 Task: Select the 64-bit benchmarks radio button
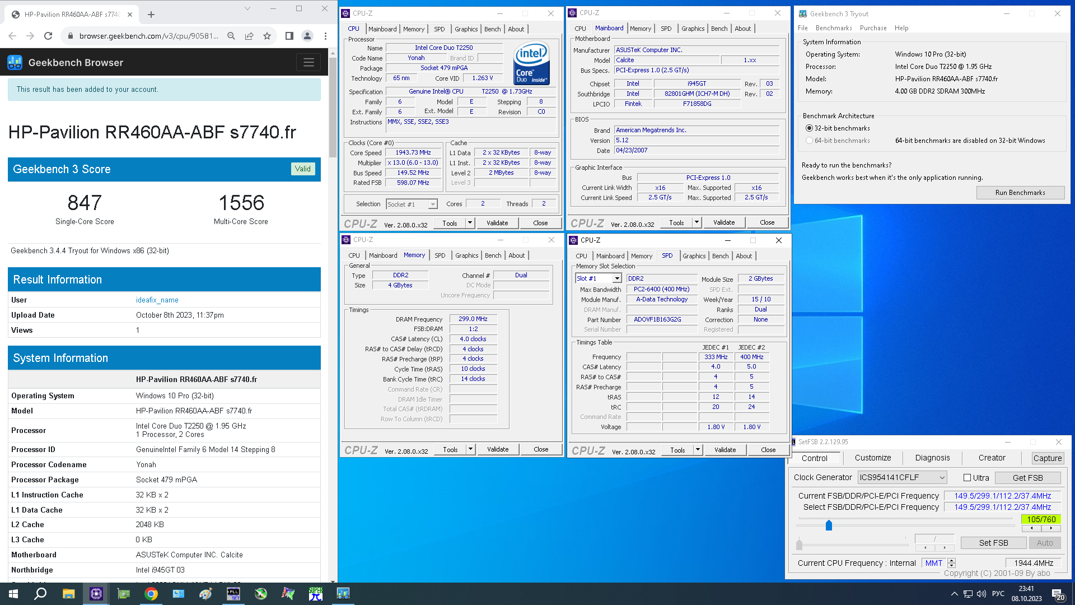coord(809,141)
